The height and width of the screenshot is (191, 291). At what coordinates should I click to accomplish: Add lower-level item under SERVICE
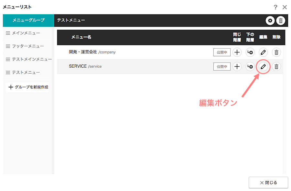click(250, 66)
